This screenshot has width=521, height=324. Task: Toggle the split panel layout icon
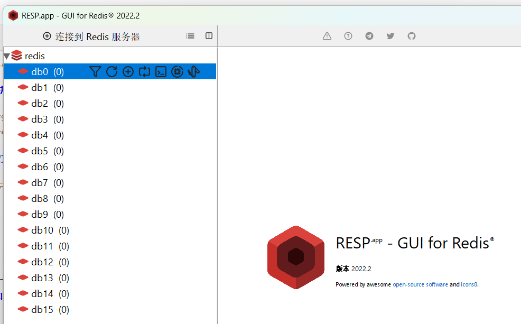pos(209,36)
